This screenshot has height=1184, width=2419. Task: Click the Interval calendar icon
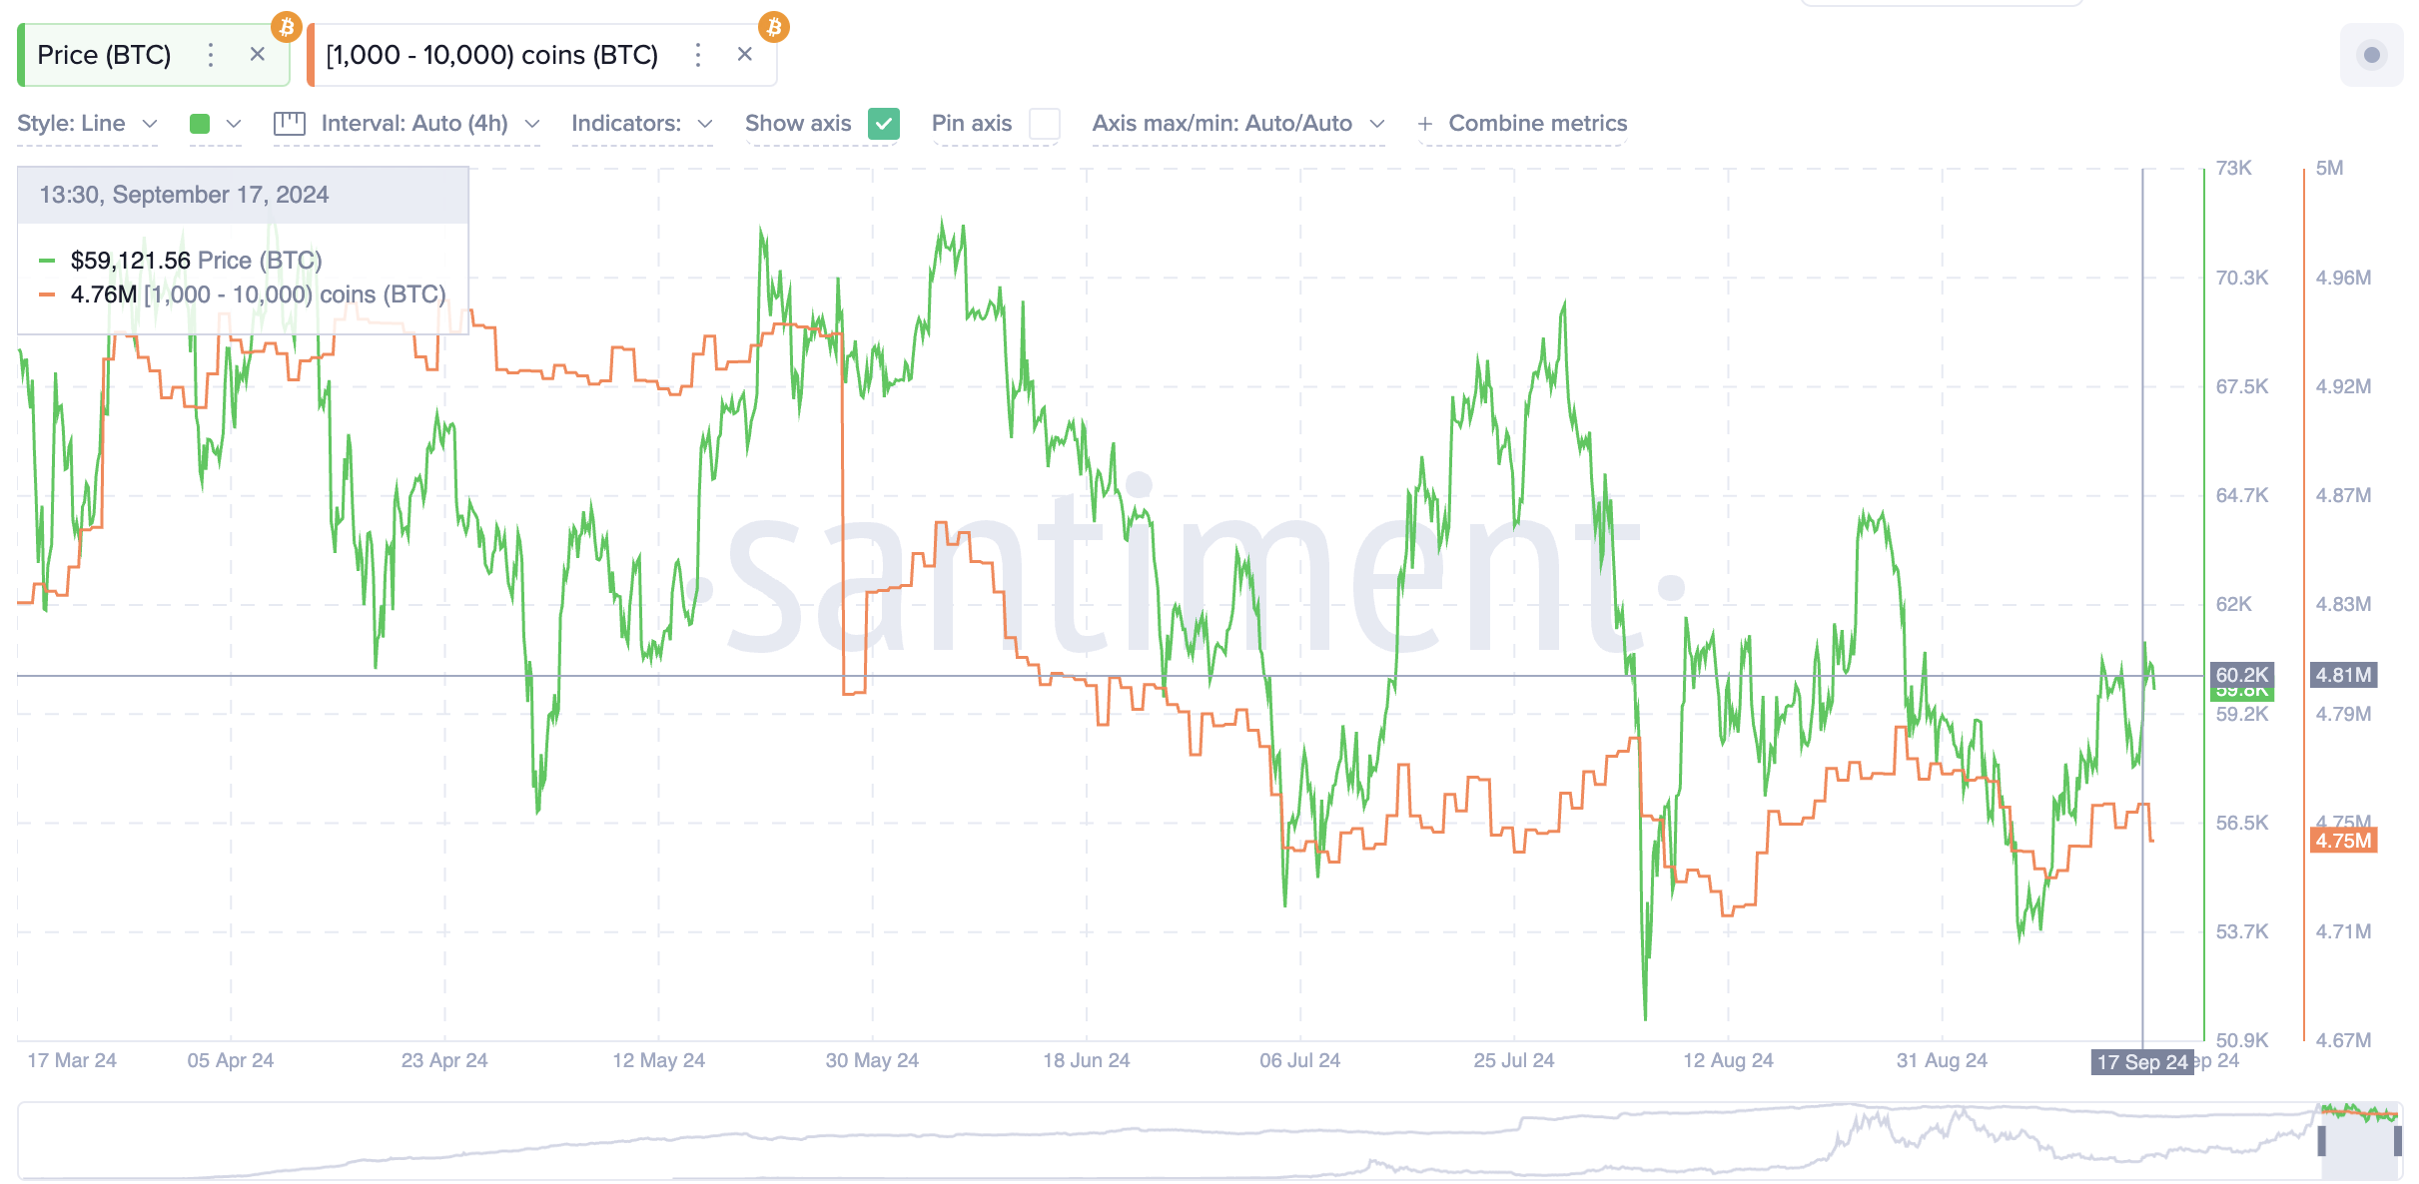click(x=289, y=124)
